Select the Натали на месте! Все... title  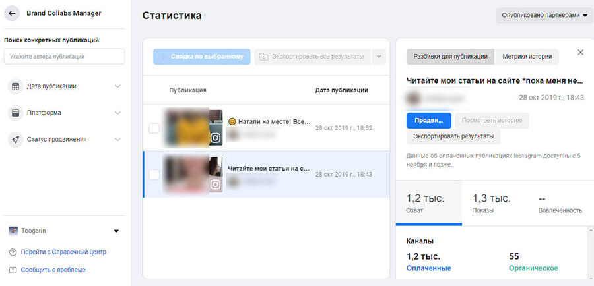click(269, 122)
